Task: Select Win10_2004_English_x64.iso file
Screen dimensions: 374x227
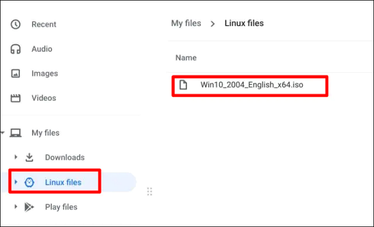Action: [252, 85]
